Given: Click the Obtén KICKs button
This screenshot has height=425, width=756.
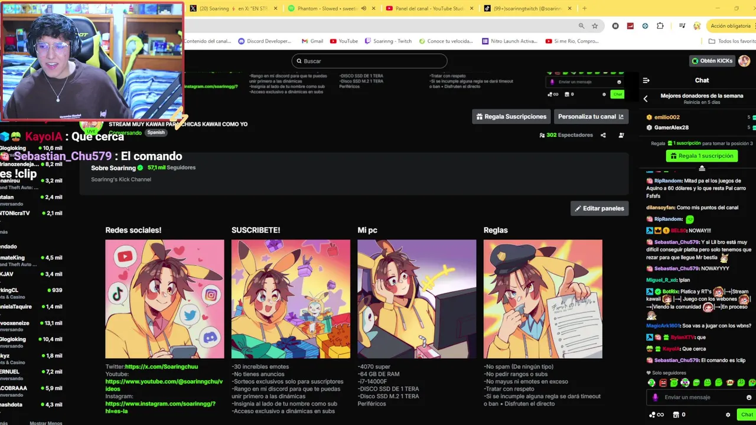Looking at the screenshot, I should [712, 61].
